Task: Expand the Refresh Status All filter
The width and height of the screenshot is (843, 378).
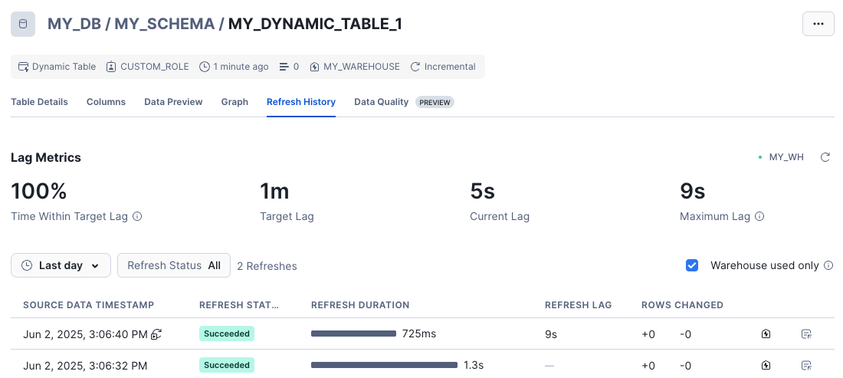Action: [173, 265]
